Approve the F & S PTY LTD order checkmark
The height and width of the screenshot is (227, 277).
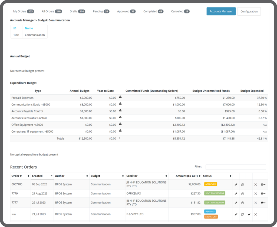coord(249,214)
